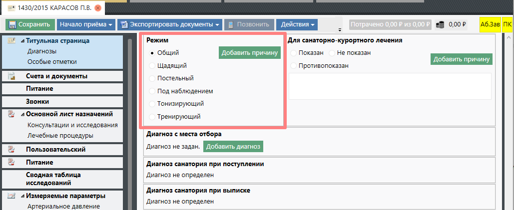Click the coins balance icon
514x210 pixels.
pyautogui.click(x=440, y=24)
